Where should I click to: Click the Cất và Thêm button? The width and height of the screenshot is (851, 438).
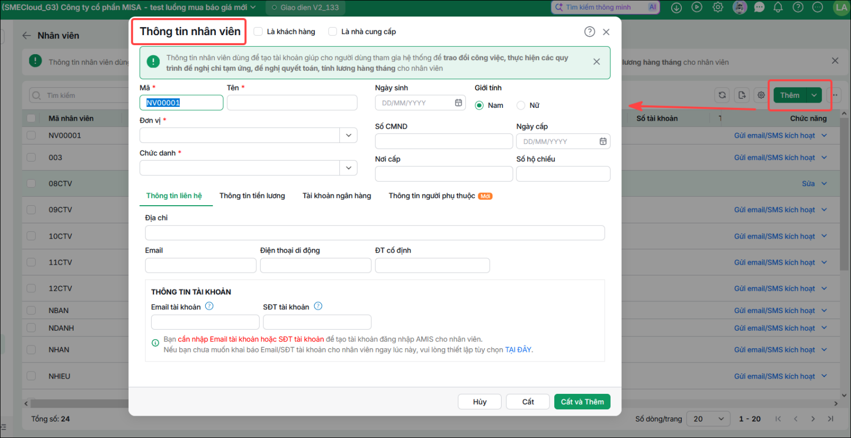[x=582, y=402]
